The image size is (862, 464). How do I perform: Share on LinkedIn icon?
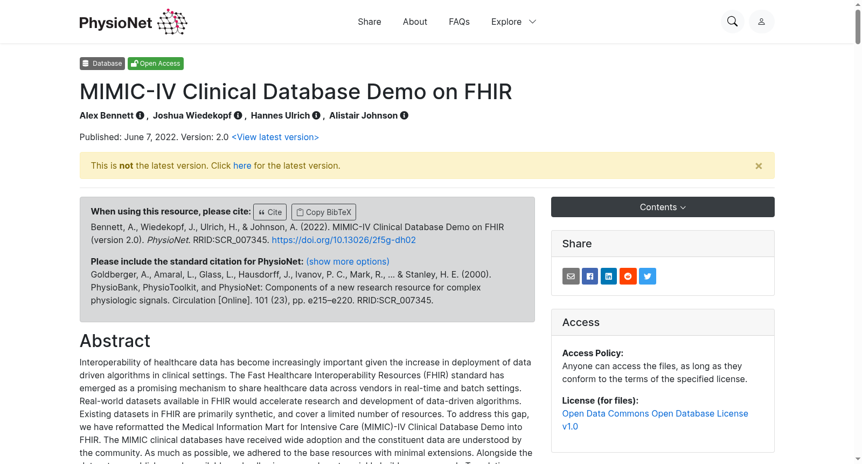609,276
